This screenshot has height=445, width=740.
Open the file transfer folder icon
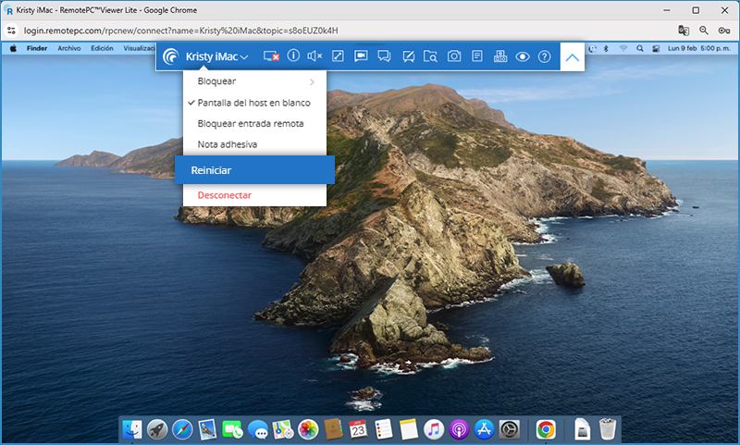coord(430,56)
